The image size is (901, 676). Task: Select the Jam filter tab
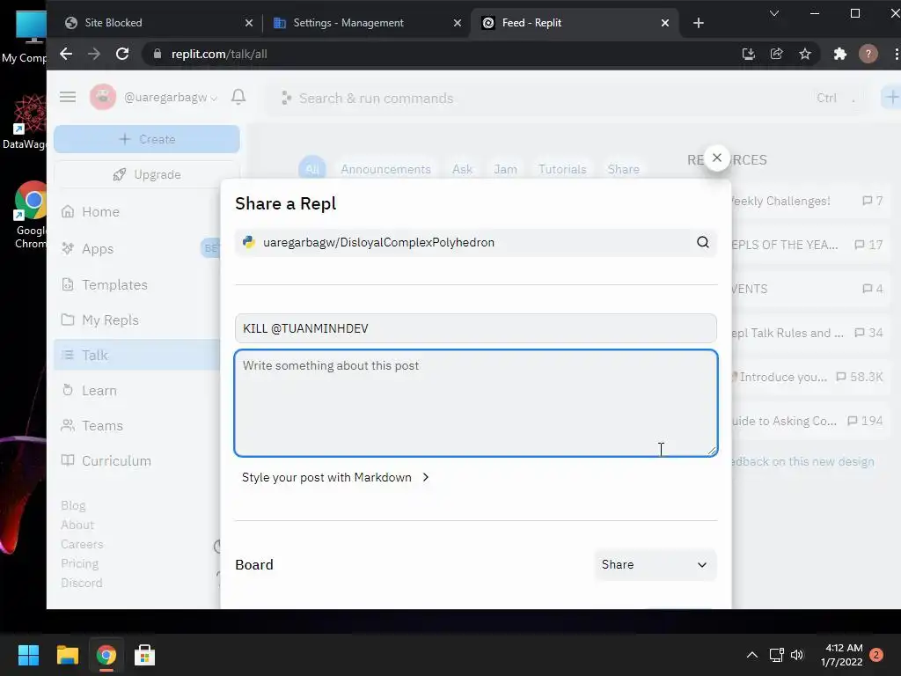[505, 169]
